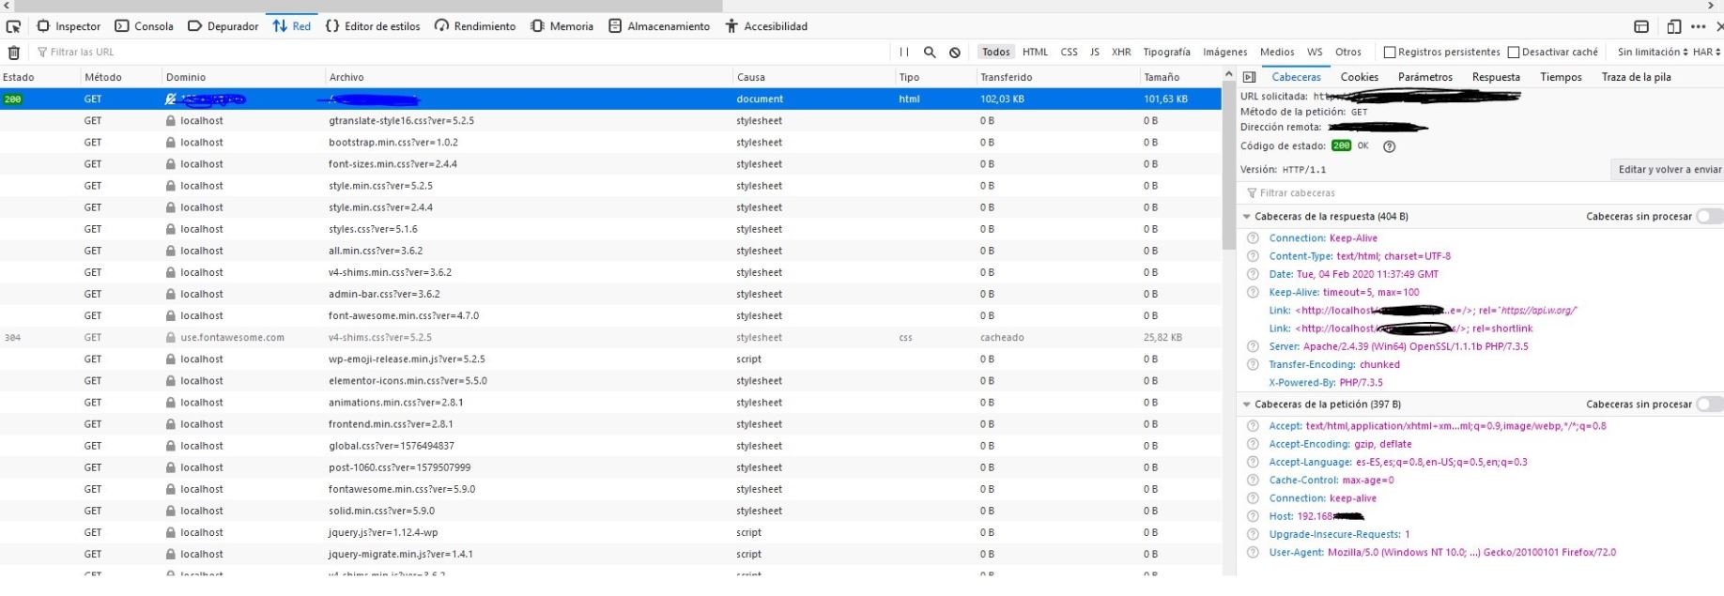Open the network search magnifier
The image size is (1724, 596).
930,53
